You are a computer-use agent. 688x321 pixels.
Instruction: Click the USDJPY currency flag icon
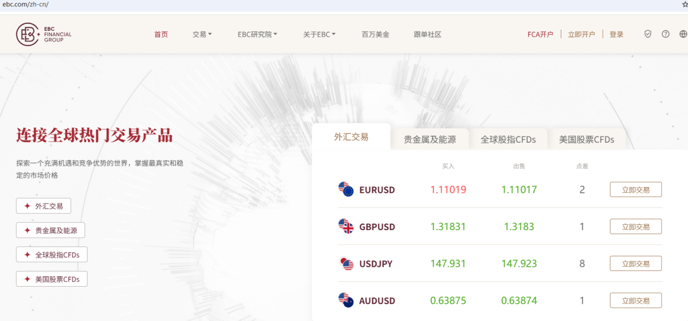[346, 263]
